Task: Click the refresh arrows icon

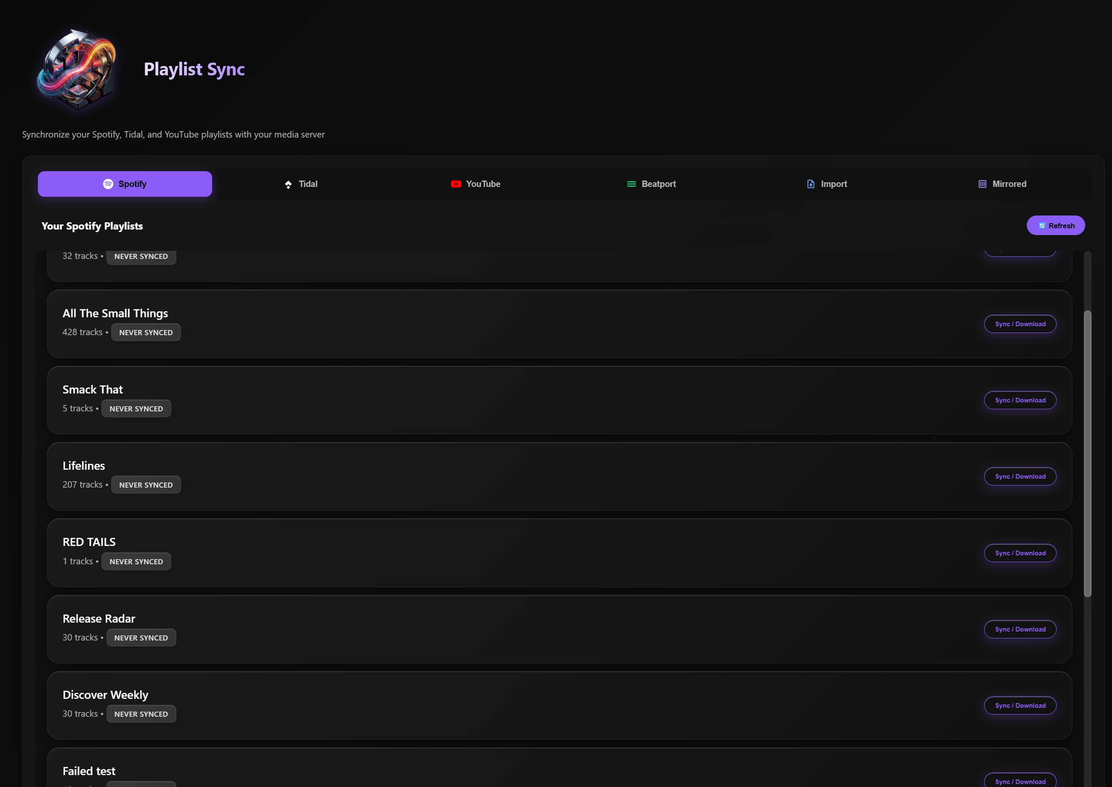Action: coord(1042,226)
